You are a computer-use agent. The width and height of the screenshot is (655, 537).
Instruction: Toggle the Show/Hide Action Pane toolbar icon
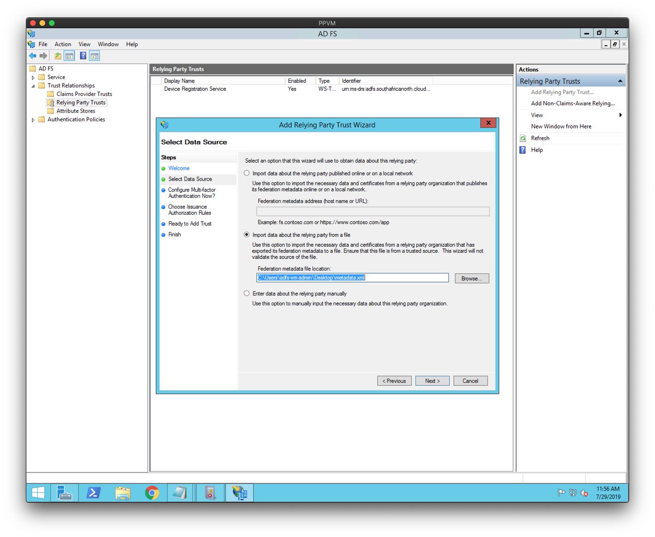tap(95, 56)
